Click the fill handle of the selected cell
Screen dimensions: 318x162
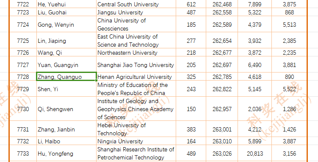point(97,81)
